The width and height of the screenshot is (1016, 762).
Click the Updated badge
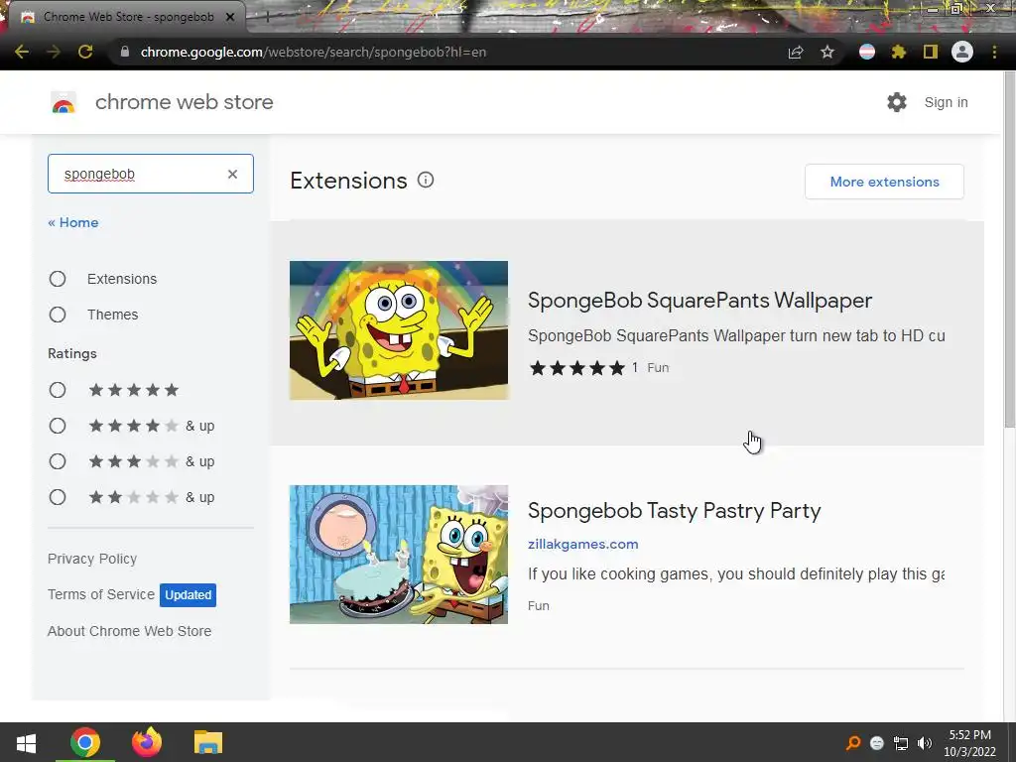point(188,595)
